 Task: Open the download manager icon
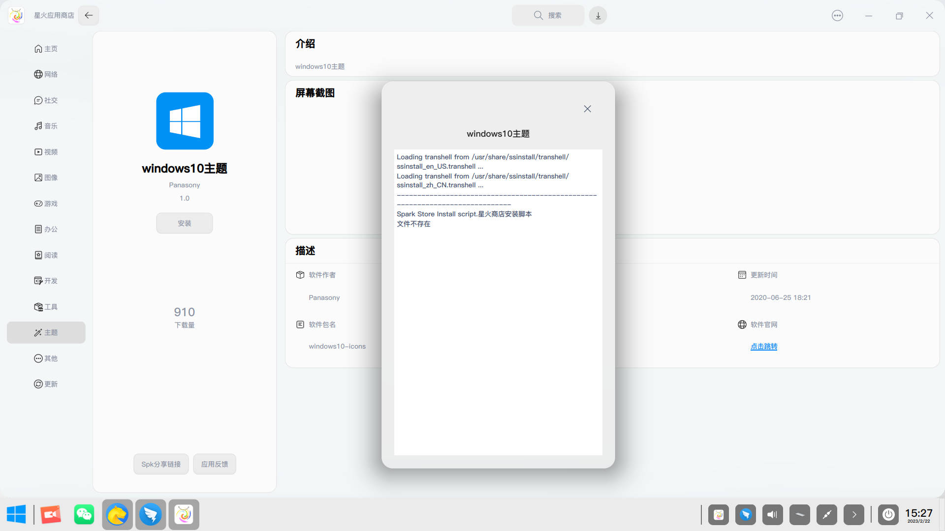pyautogui.click(x=598, y=15)
